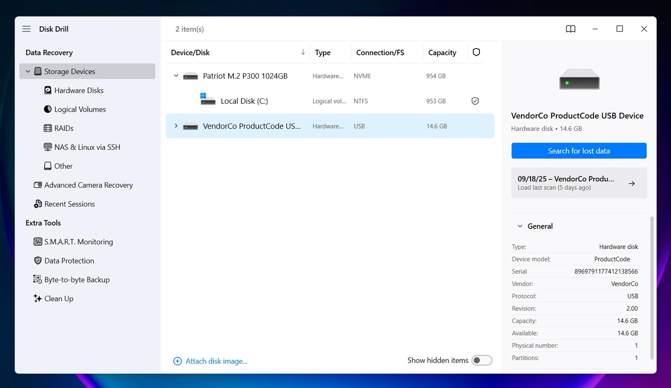The width and height of the screenshot is (671, 388).
Task: Open the Clean Up tool
Action: (59, 298)
